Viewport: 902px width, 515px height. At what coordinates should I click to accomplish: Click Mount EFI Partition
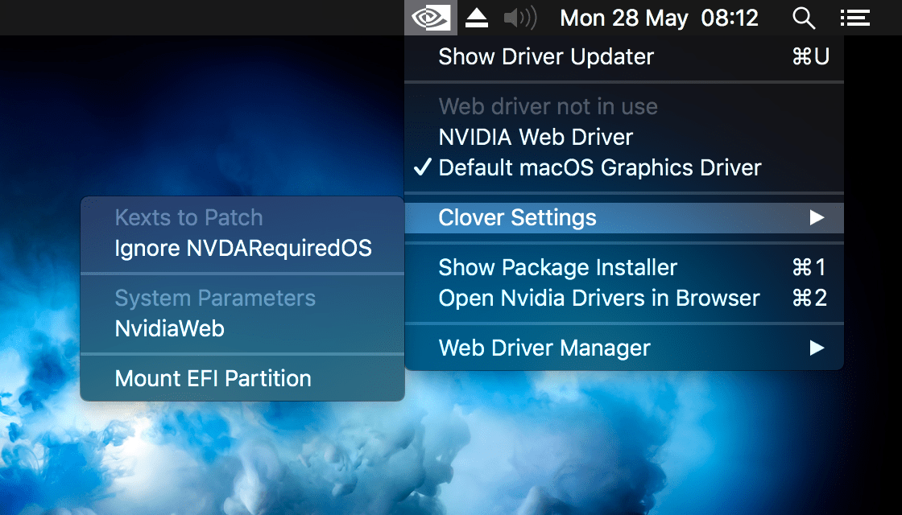coord(213,378)
